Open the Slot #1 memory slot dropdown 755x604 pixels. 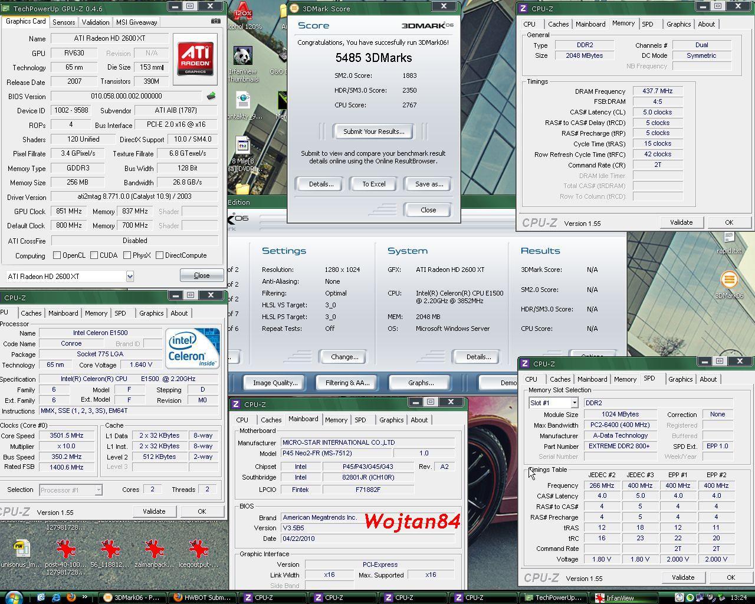[574, 403]
